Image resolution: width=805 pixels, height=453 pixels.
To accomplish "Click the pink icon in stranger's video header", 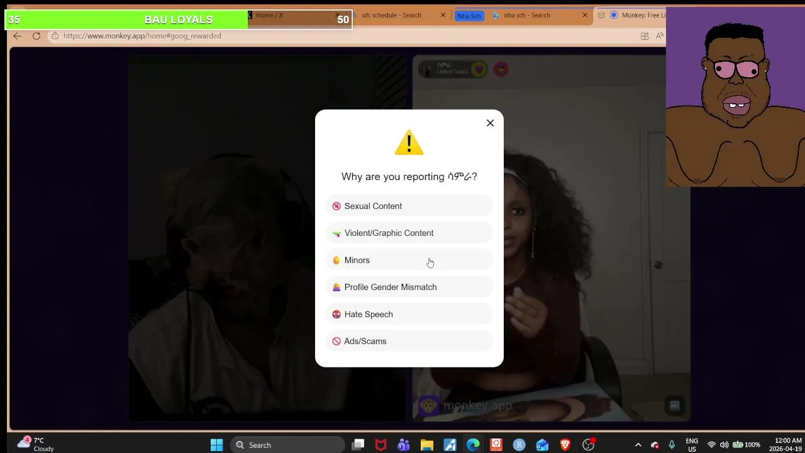I will click(501, 69).
